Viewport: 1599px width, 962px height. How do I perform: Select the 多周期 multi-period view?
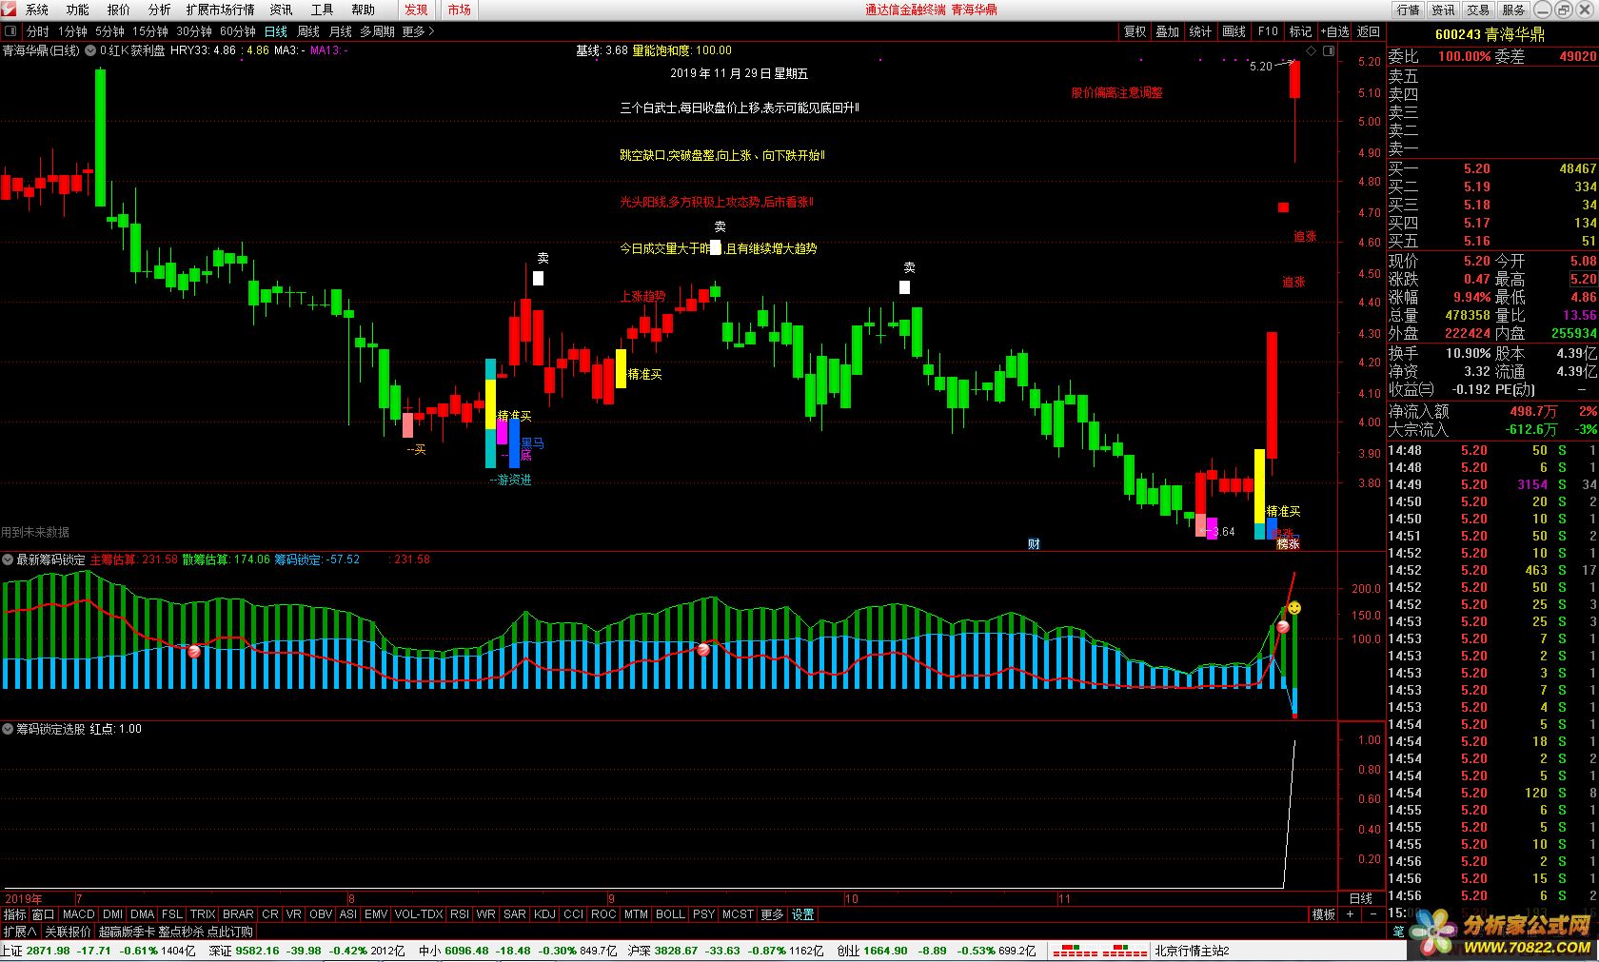coord(377,31)
